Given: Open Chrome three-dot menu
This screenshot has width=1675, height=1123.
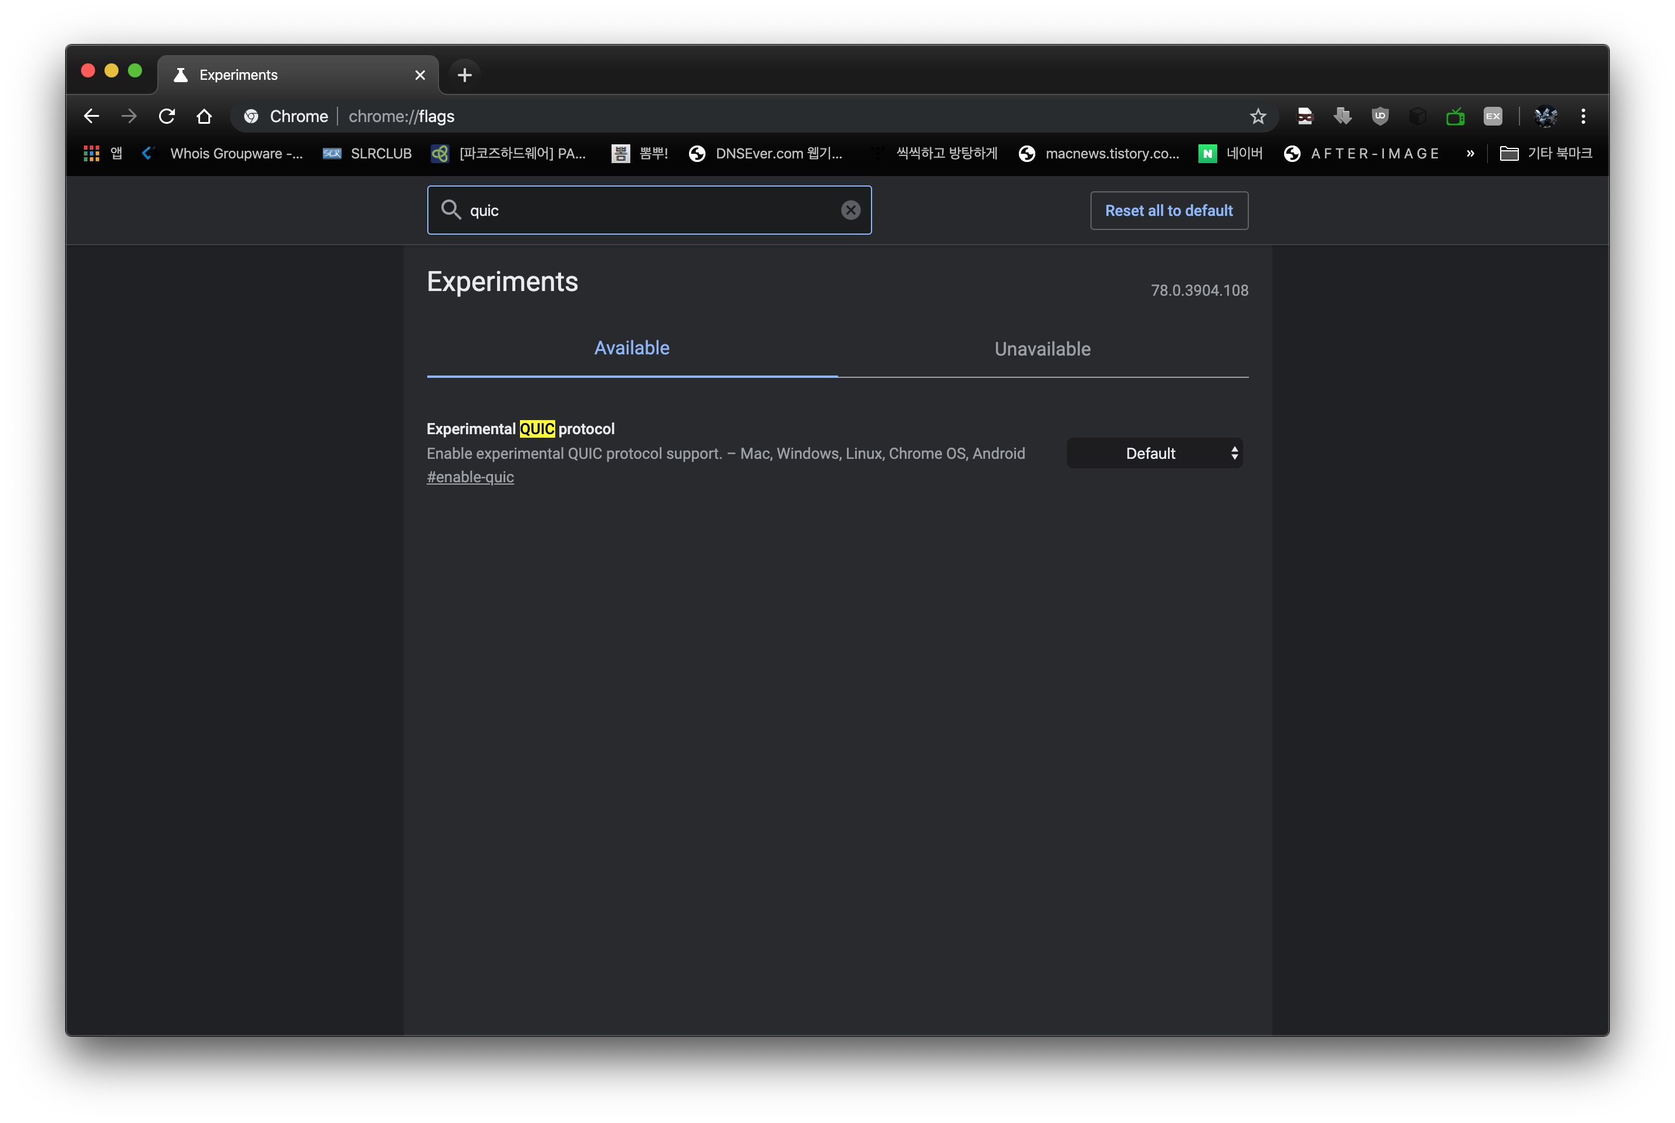Looking at the screenshot, I should [1583, 116].
